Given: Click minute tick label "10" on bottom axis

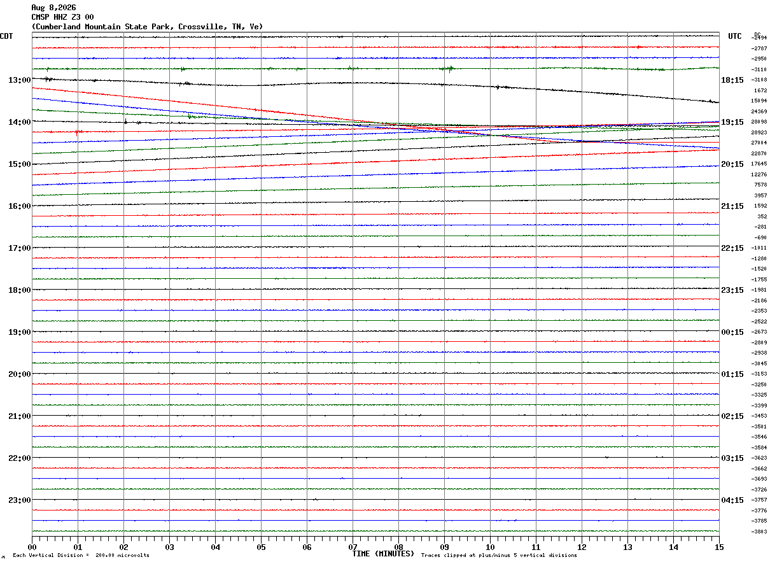Looking at the screenshot, I should pos(490,547).
